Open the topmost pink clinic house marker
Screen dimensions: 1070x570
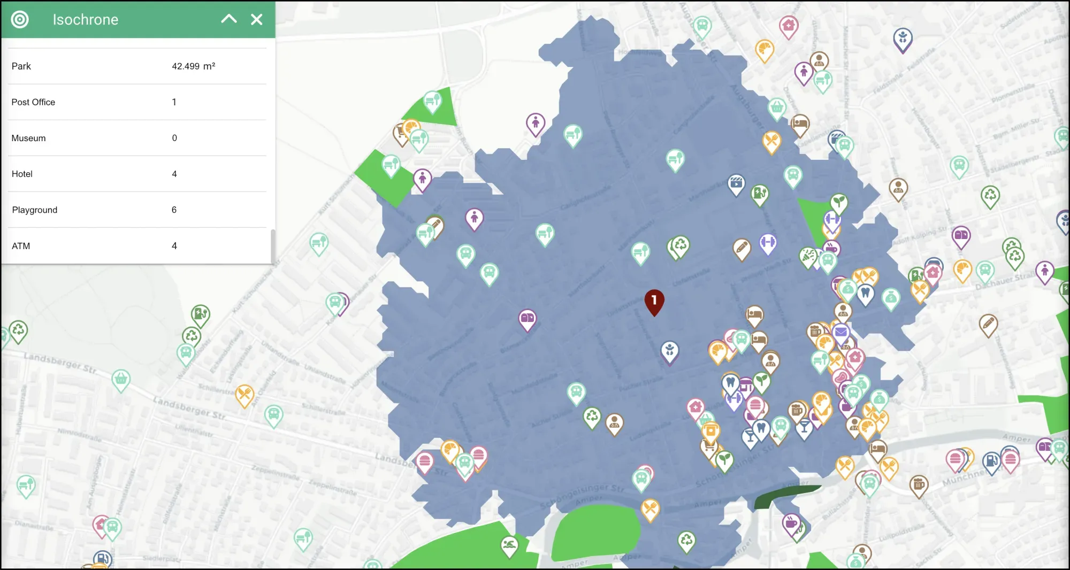click(x=789, y=27)
